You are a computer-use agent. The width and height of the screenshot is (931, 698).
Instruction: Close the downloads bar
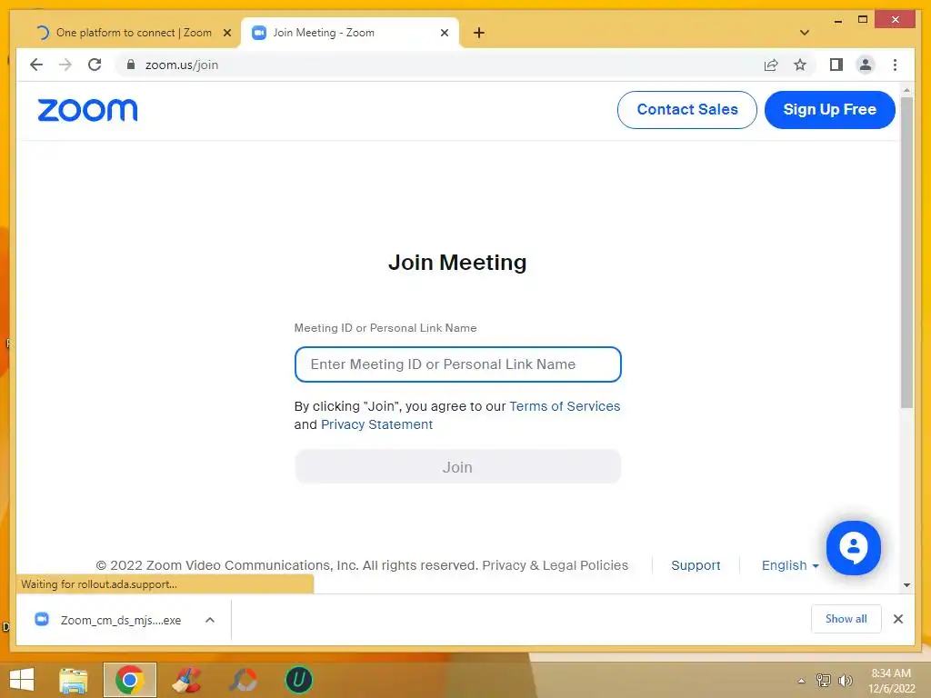point(898,619)
